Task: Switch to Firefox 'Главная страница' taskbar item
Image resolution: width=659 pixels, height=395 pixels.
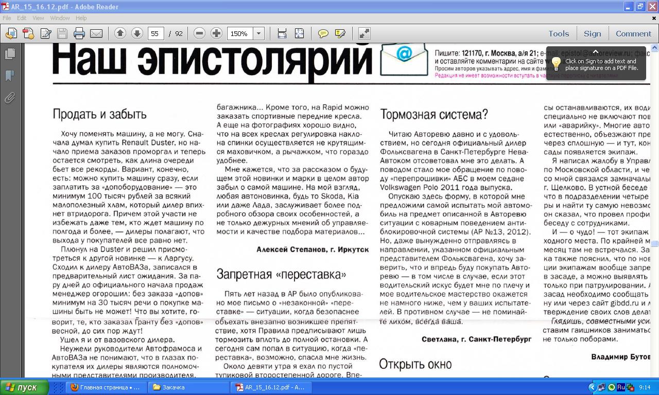Action: tap(106, 387)
